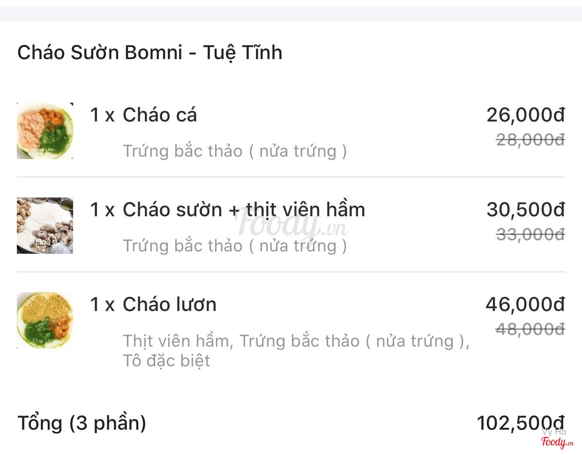Click the crossed-out 28,000đ original price
Screen dimensions: 582x455
click(x=530, y=139)
